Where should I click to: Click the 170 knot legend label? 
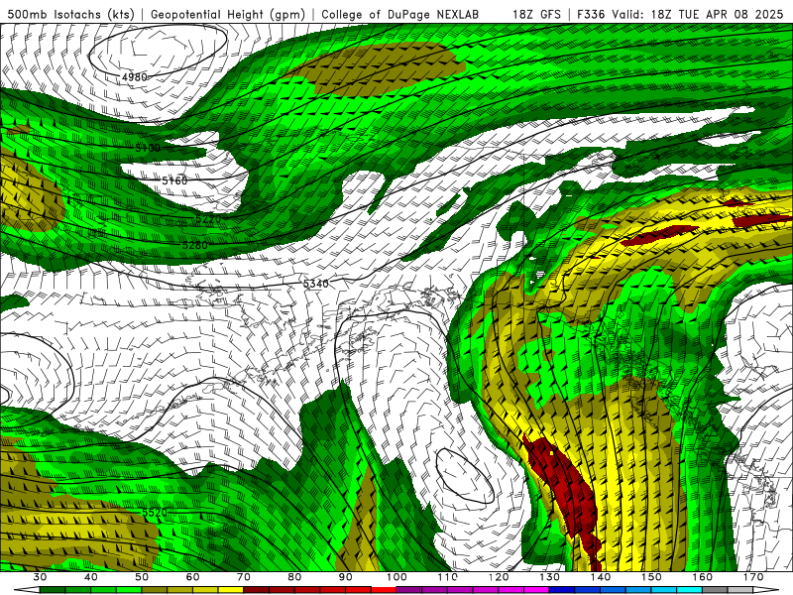click(x=753, y=577)
